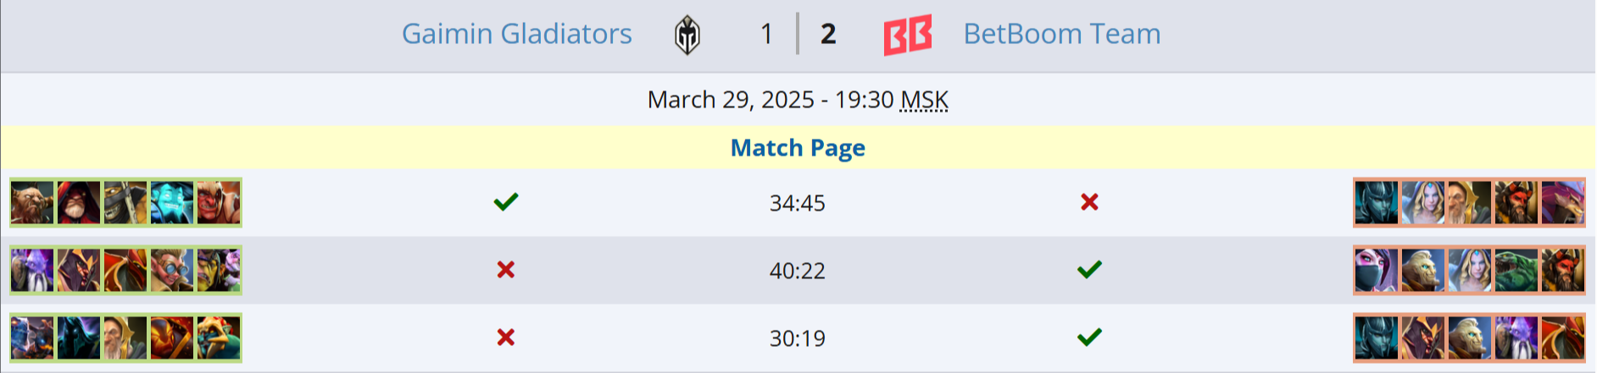Image resolution: width=1597 pixels, height=373 pixels.
Task: Click the Earthshaker hero portrait
Action: coord(32,203)
